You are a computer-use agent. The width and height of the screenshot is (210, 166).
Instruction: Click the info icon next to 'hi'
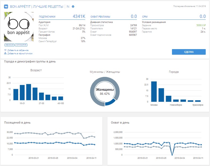(73, 6)
